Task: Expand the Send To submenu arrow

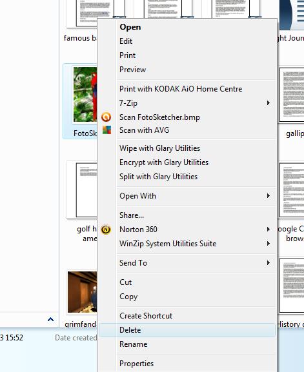Action: click(268, 262)
